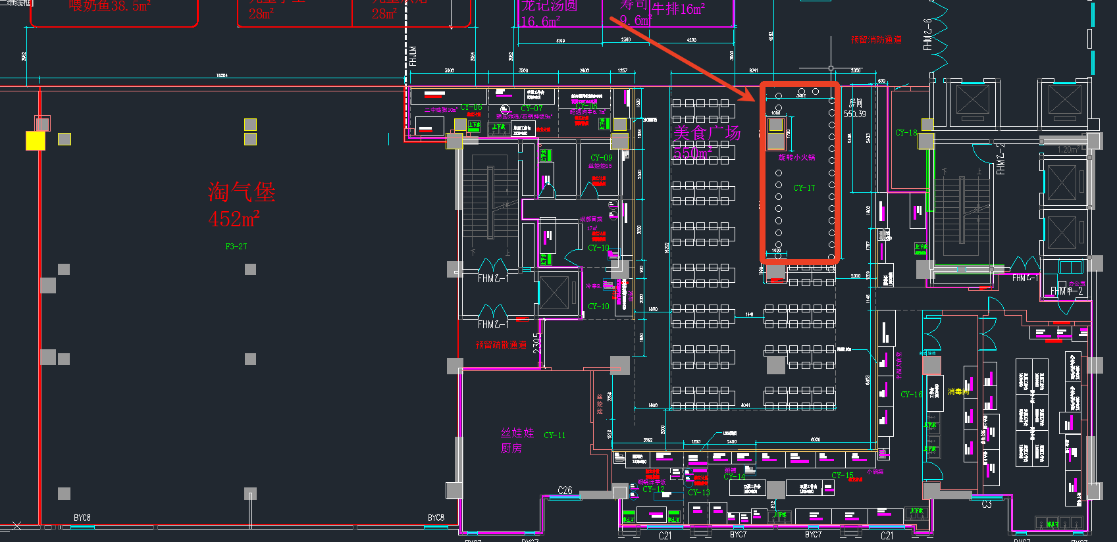Click the 550.39 room area dimension text
This screenshot has width=1117, height=542.
854,114
